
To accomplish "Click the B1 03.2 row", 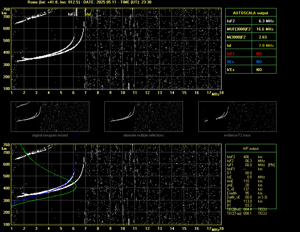I will 239,205.
